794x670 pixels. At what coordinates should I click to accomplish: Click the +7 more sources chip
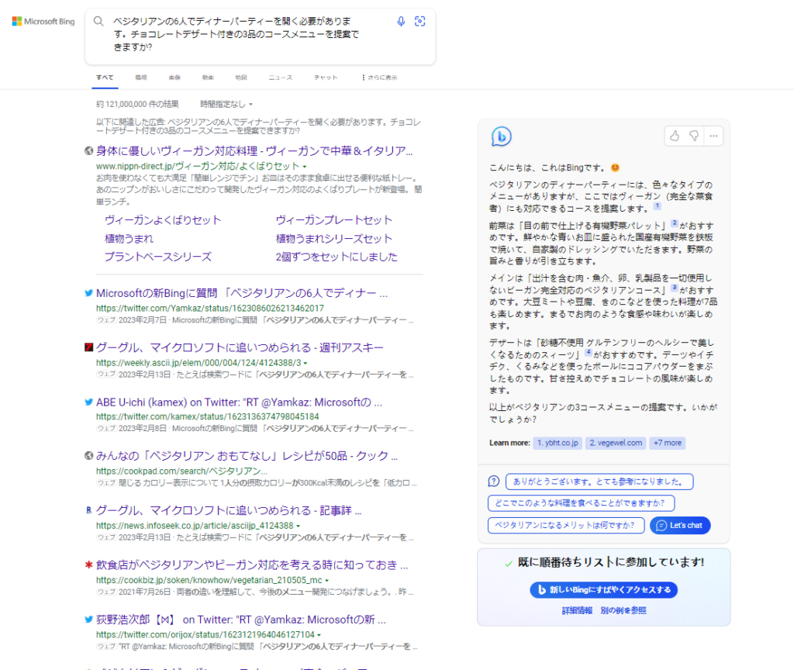click(668, 443)
